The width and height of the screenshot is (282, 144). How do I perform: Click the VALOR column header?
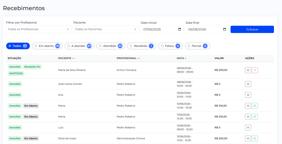(219, 58)
